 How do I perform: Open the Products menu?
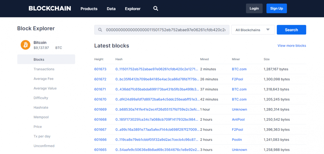89,9
